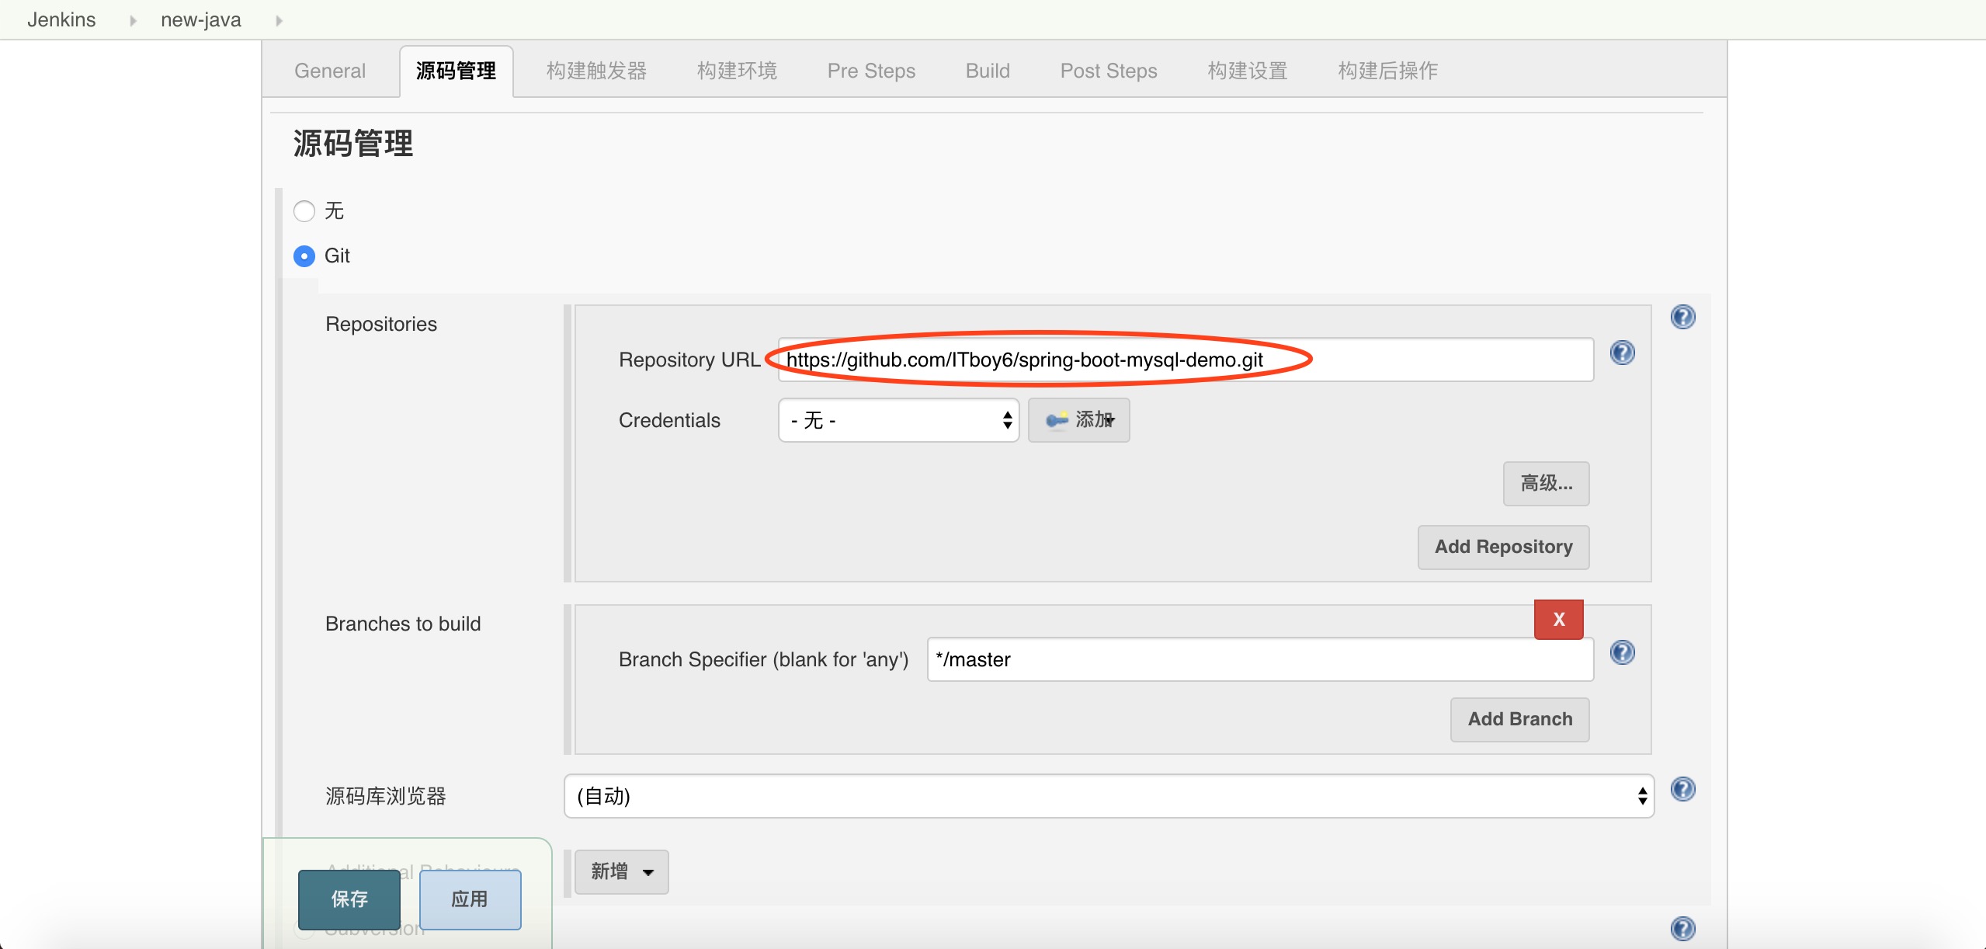Viewport: 1986px width, 949px height.
Task: Select the 无 radio button
Action: [x=303, y=209]
